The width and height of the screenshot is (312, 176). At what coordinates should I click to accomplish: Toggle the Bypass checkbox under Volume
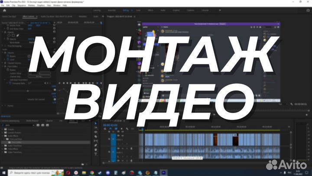[29, 56]
